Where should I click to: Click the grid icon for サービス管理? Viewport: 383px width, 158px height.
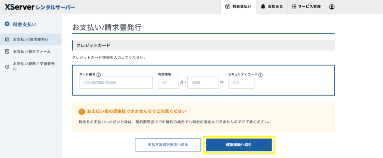(294, 7)
